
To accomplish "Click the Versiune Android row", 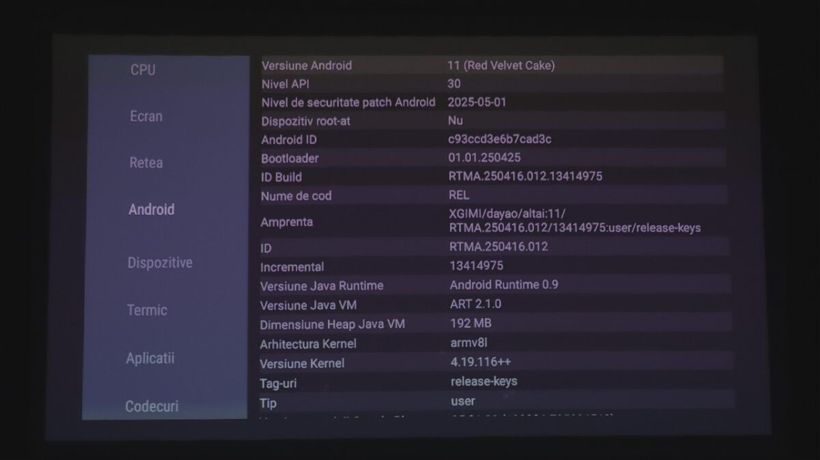I will pos(491,66).
